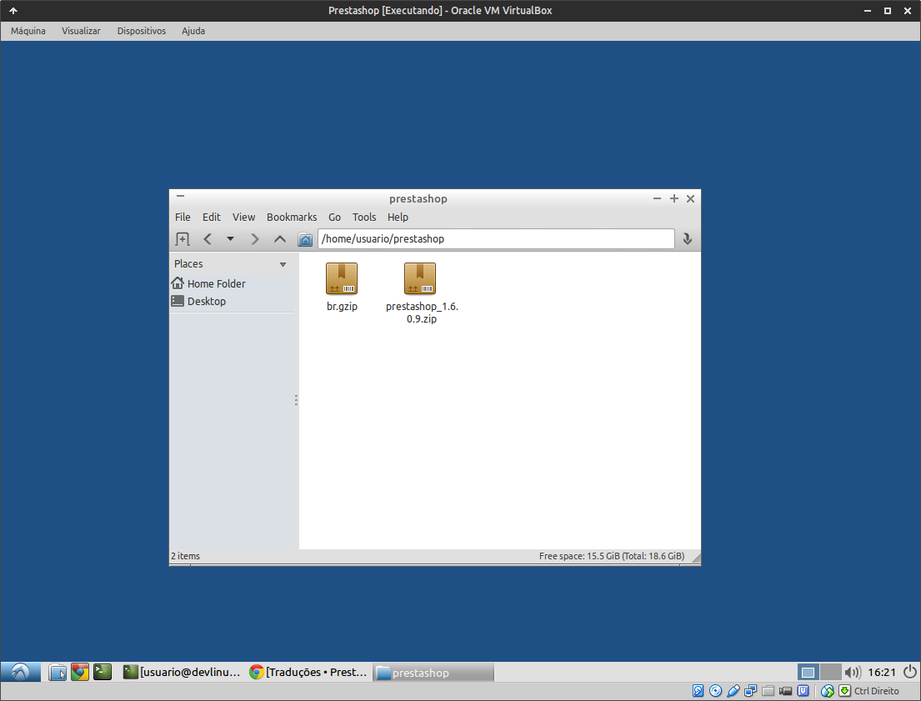Open VirtualBox Visualizar menu
The image size is (921, 701).
[x=81, y=31]
